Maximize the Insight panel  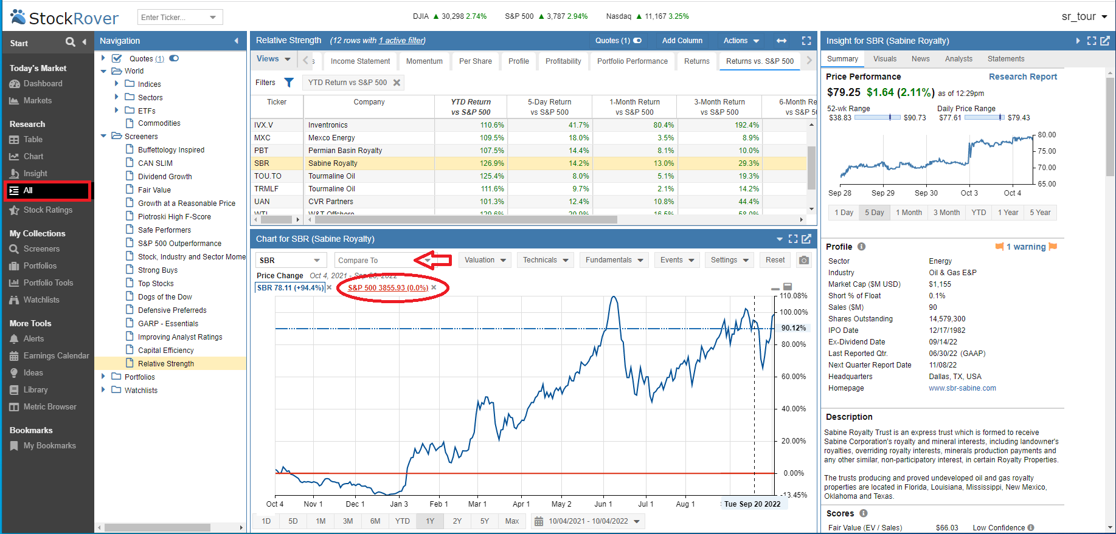1092,41
